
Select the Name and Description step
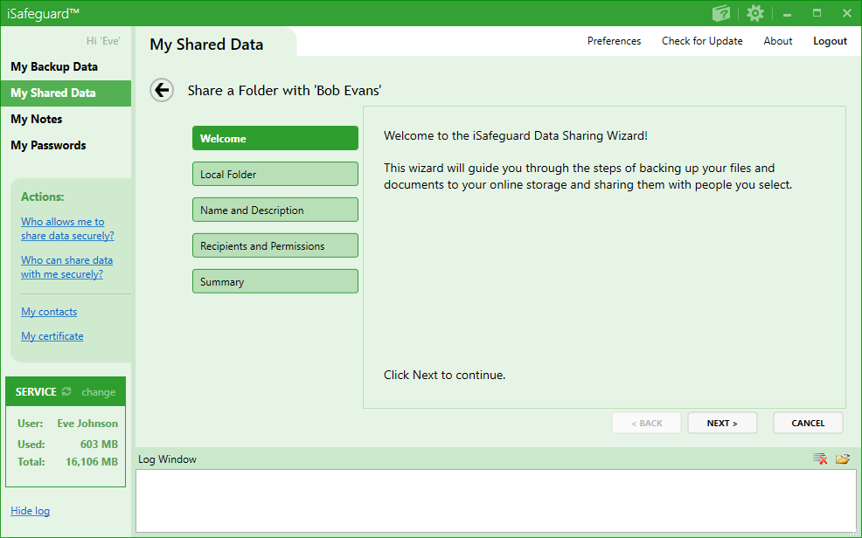click(x=275, y=210)
